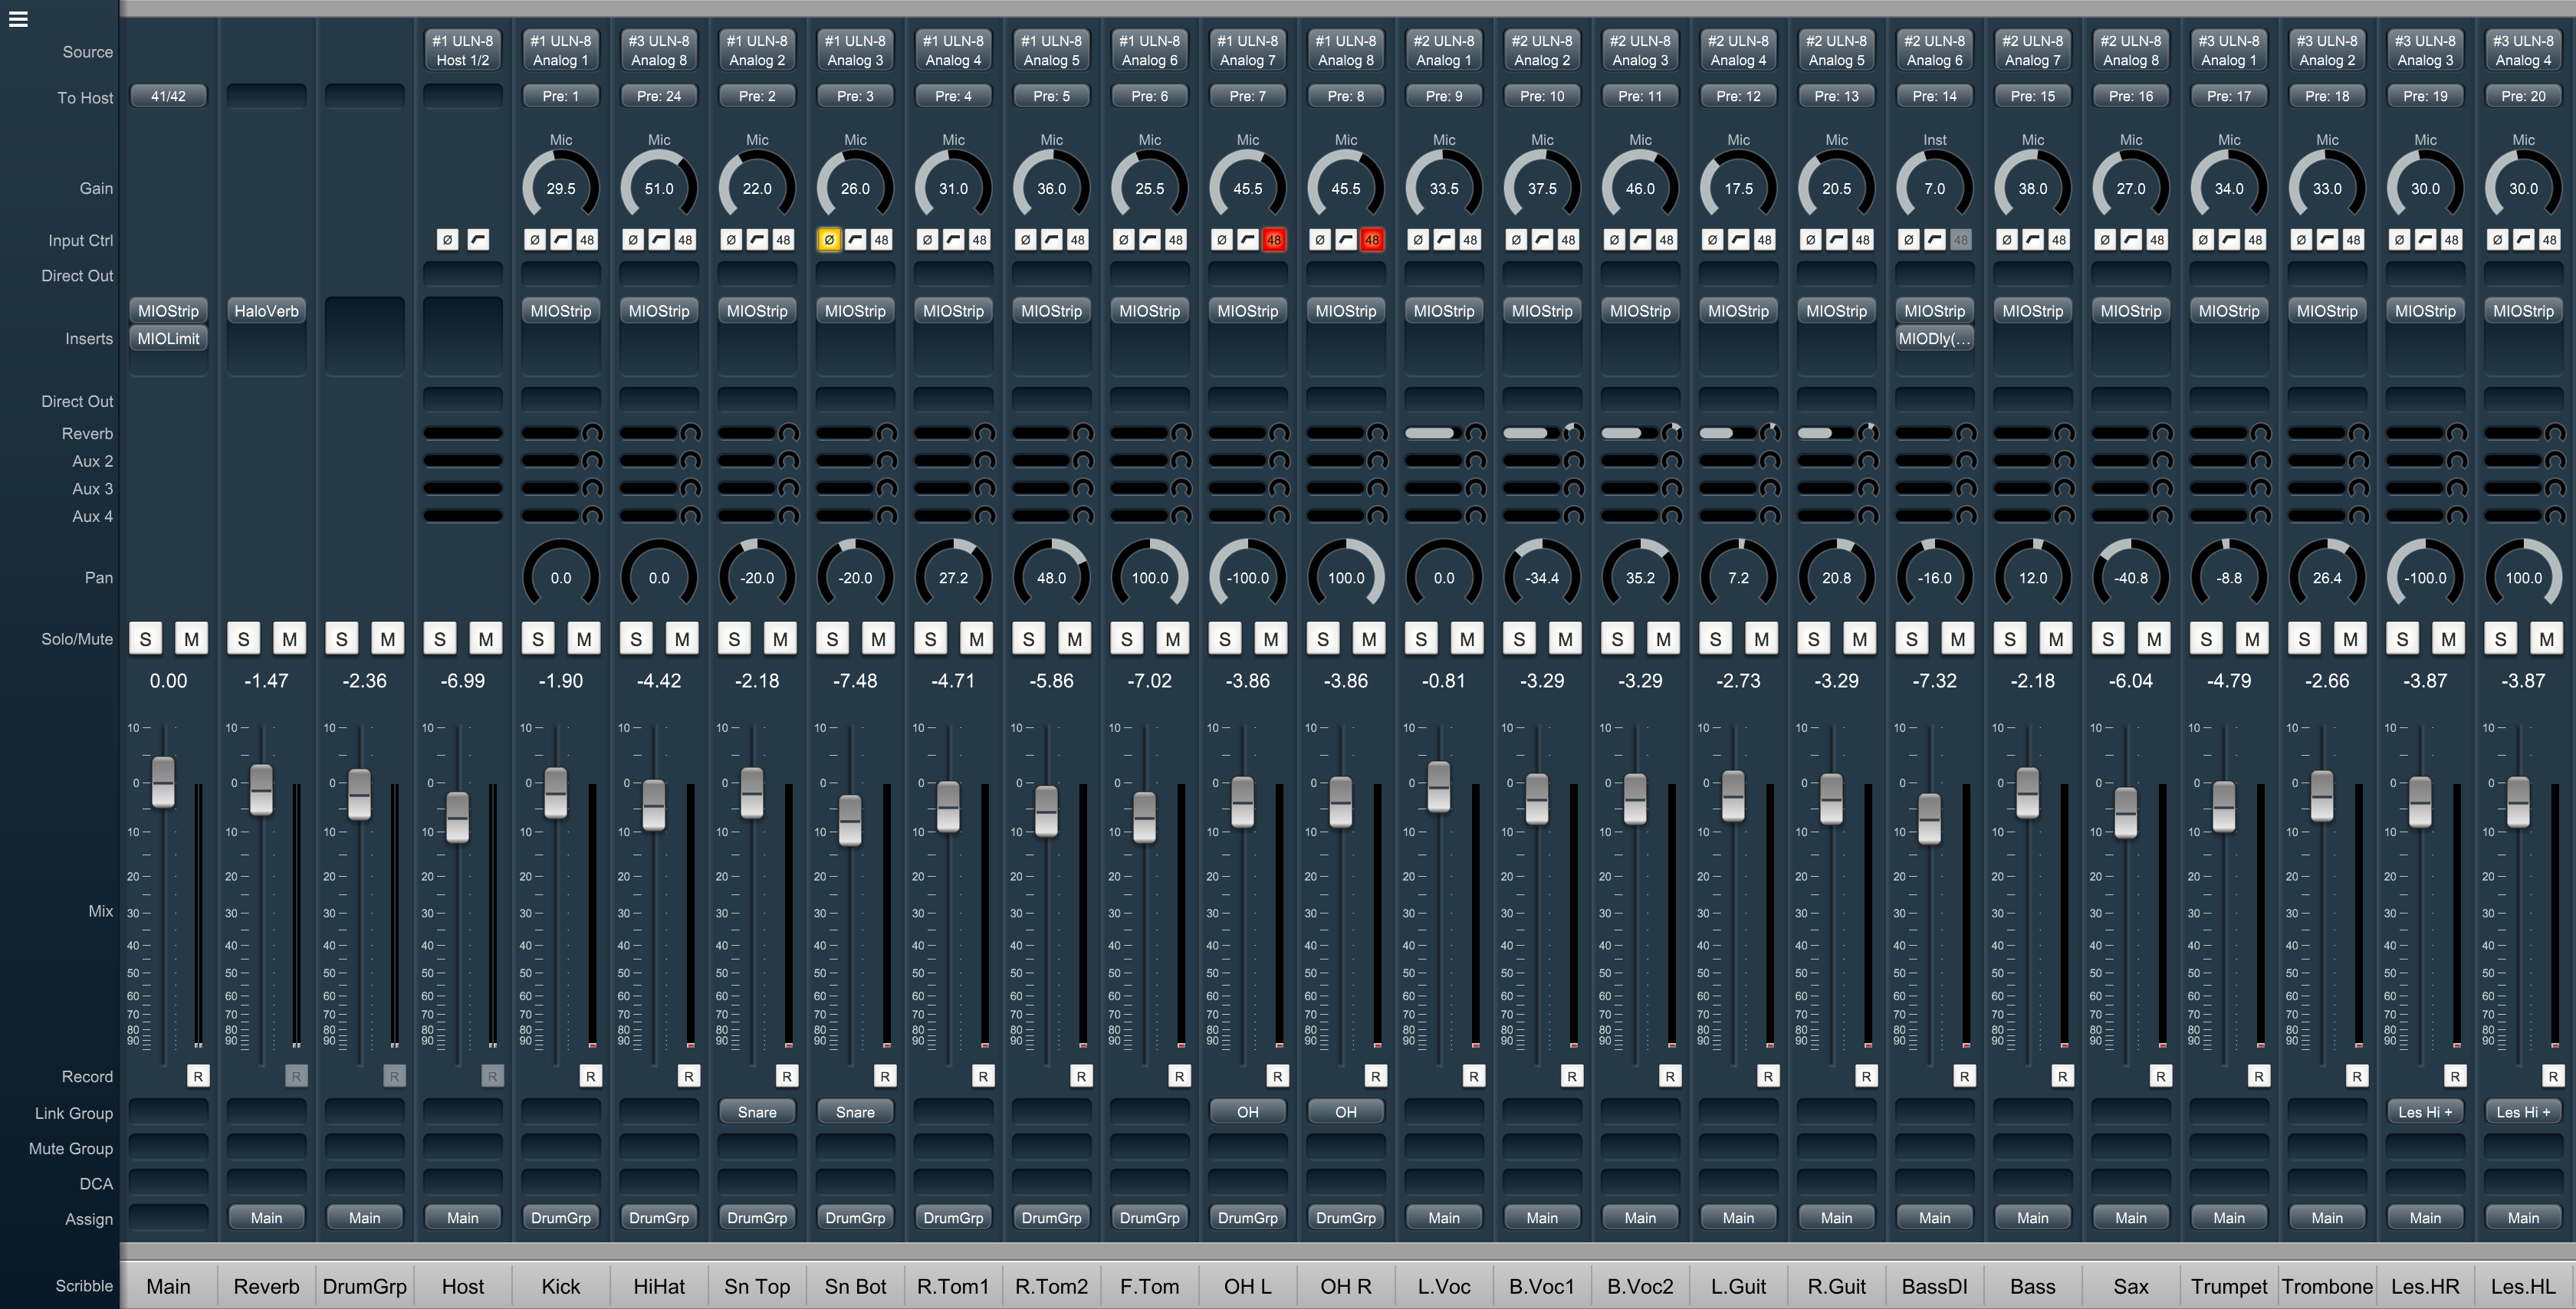The height and width of the screenshot is (1309, 2576).
Task: Open Assign dropdown showing DrumGrp on Kick
Action: [561, 1218]
